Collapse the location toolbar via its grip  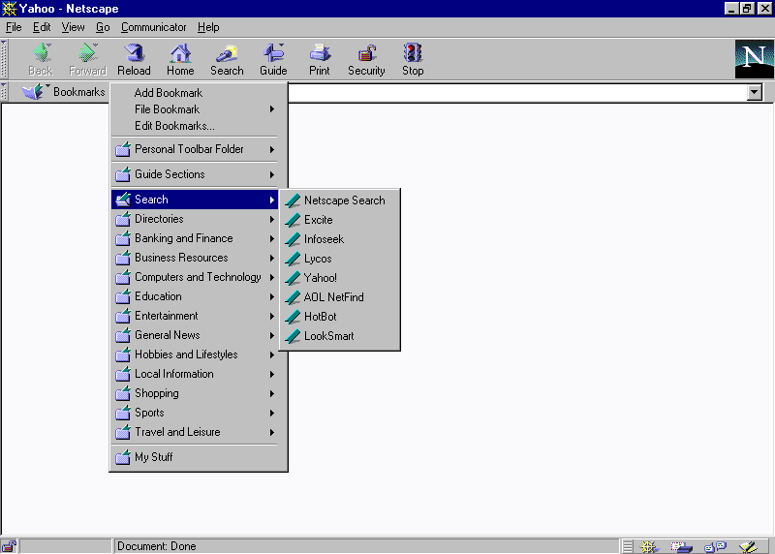coord(4,92)
